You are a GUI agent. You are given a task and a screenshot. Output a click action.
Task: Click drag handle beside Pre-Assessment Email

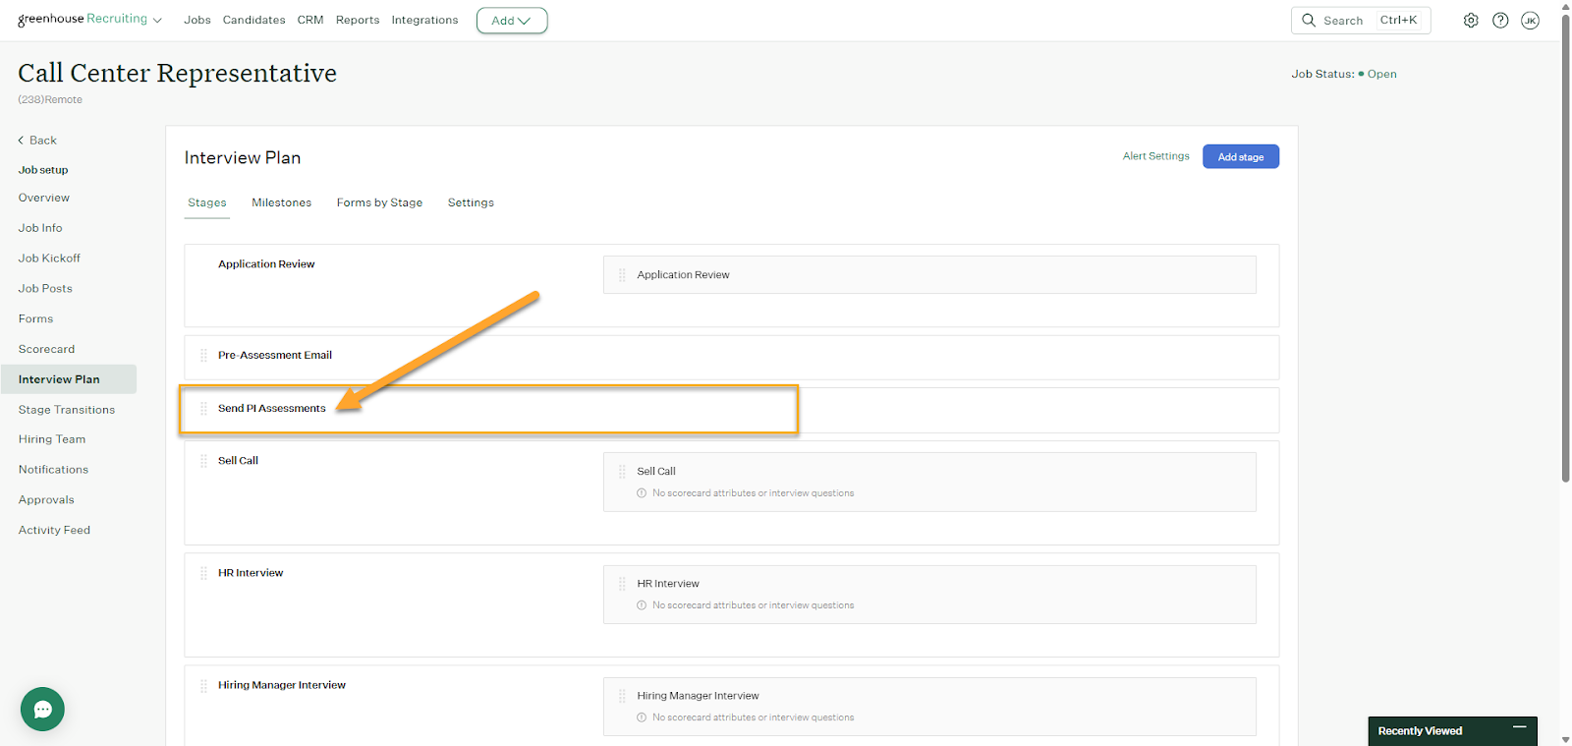point(203,356)
